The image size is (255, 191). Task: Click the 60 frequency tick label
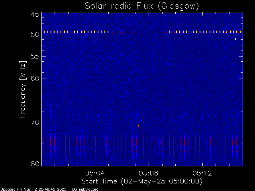click(x=35, y=78)
